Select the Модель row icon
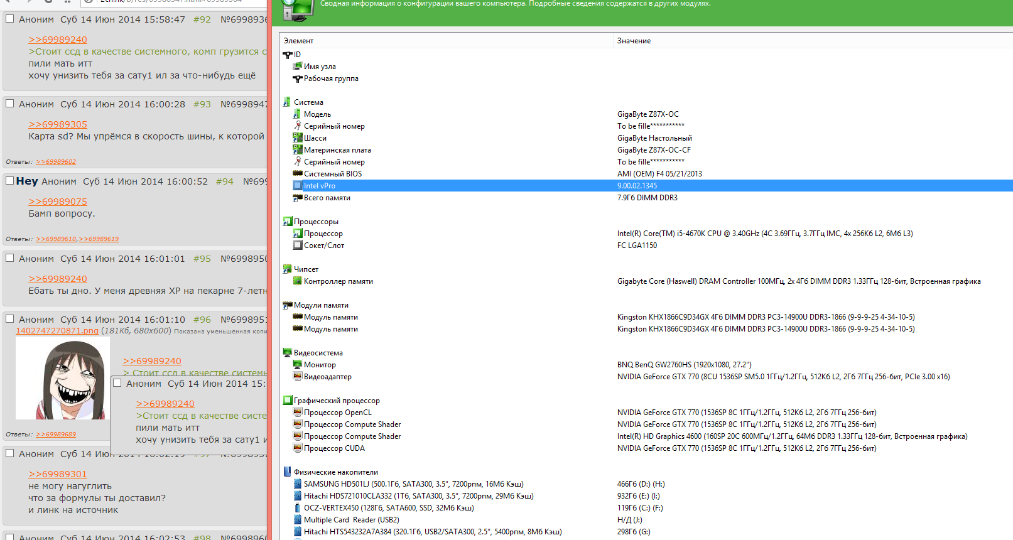The image size is (1013, 540). tap(298, 114)
